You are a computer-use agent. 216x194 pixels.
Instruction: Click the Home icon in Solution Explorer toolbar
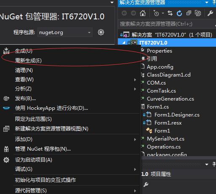pyautogui.click(x=143, y=13)
